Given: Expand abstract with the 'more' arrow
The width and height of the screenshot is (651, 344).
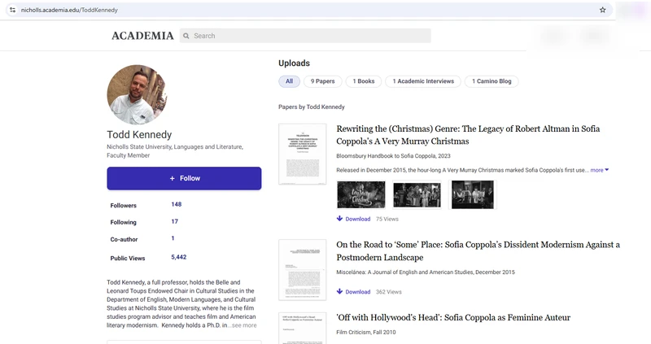Looking at the screenshot, I should pyautogui.click(x=600, y=170).
